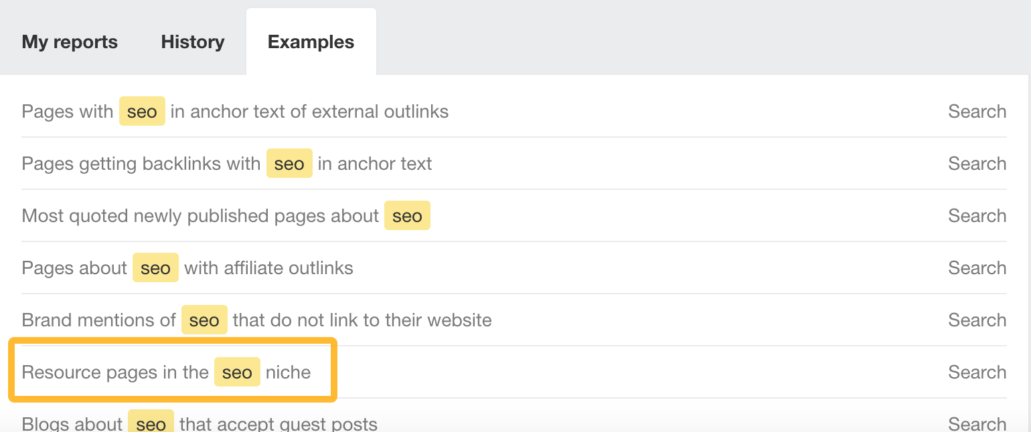
Task: Open the guest posts example query
Action: (199, 423)
